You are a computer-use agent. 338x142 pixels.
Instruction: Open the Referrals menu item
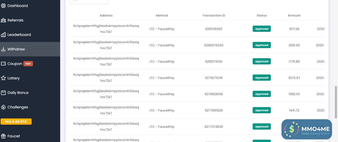[15, 20]
